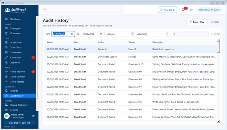Click the Reports icon in sidebar
Screen dimensions: 227x130
click(x=6, y=91)
